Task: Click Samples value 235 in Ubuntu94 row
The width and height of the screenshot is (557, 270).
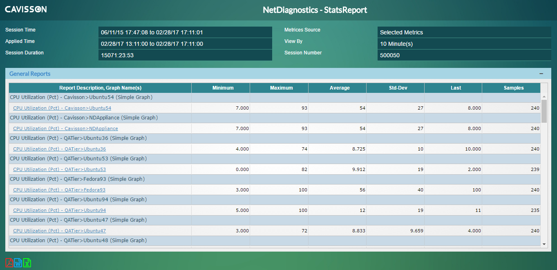Action: click(535, 210)
